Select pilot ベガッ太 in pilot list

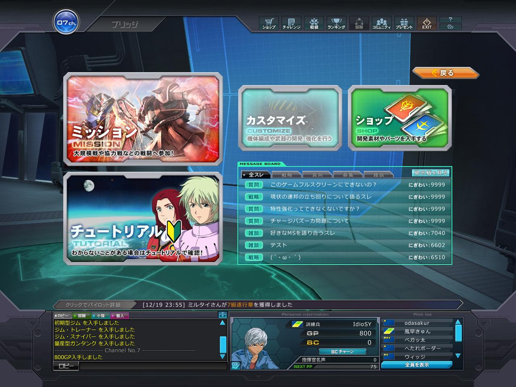pyautogui.click(x=417, y=340)
